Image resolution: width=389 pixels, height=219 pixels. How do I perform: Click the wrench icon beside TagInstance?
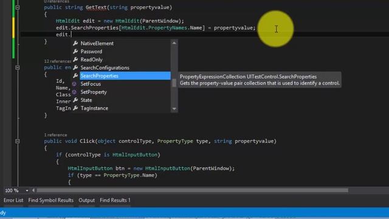point(75,108)
